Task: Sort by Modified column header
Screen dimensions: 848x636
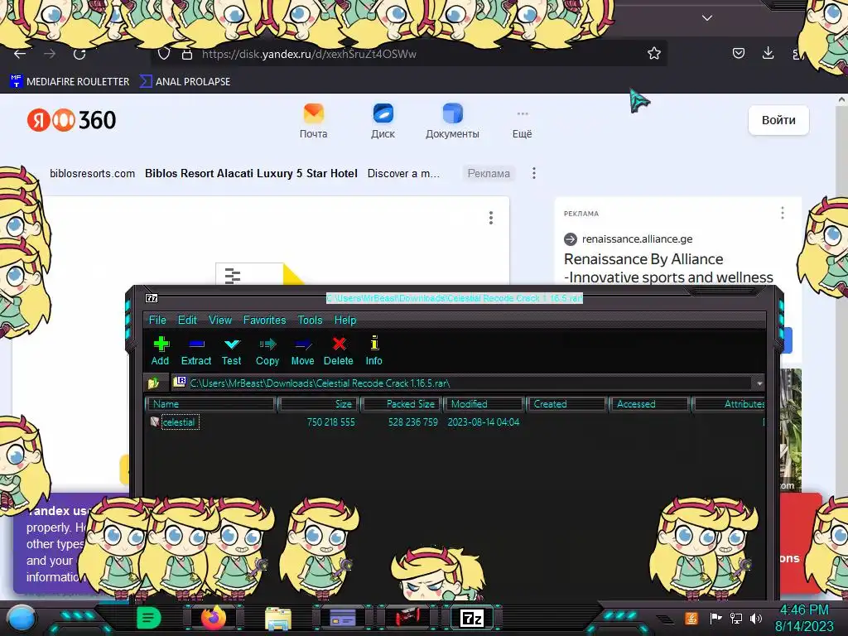Action: pos(484,404)
